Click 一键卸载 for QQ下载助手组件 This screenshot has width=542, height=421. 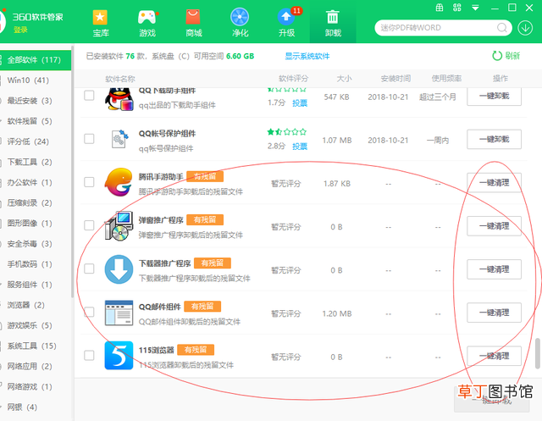pos(494,96)
